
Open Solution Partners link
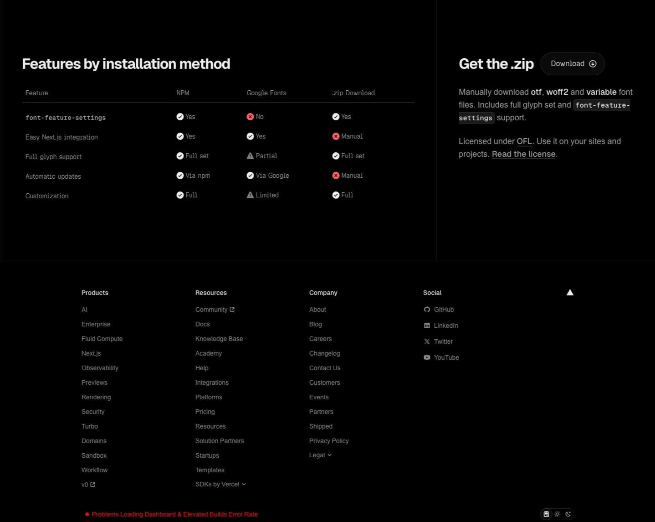pyautogui.click(x=220, y=441)
